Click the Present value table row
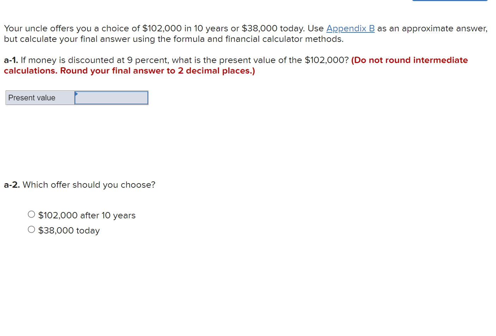 pos(76,98)
